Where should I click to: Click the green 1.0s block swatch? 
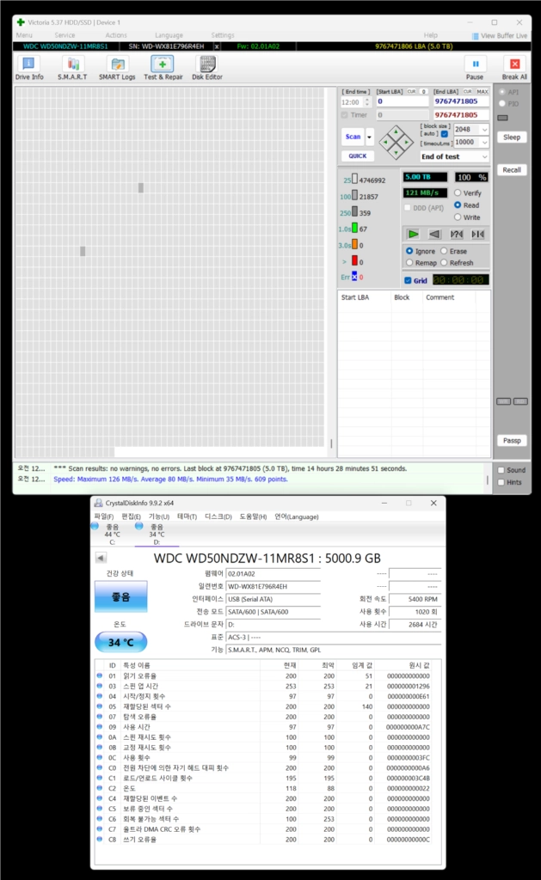pos(354,228)
